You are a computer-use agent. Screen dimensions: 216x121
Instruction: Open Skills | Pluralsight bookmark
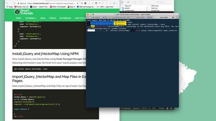coord(58,7)
